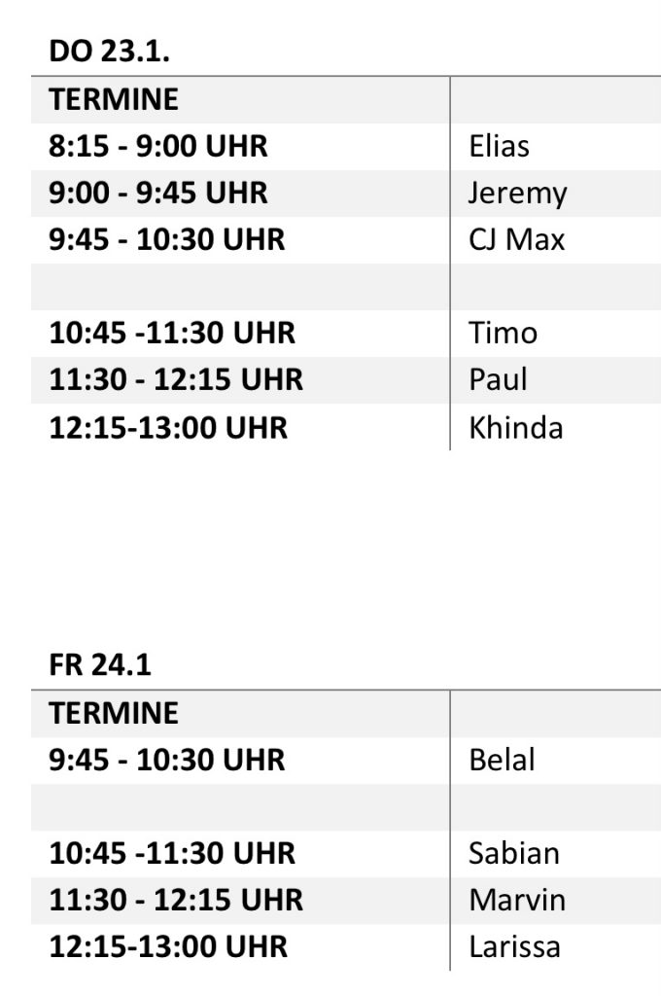Select the TERMINE header under FR 24.1
This screenshot has width=661, height=996.
coord(114,714)
